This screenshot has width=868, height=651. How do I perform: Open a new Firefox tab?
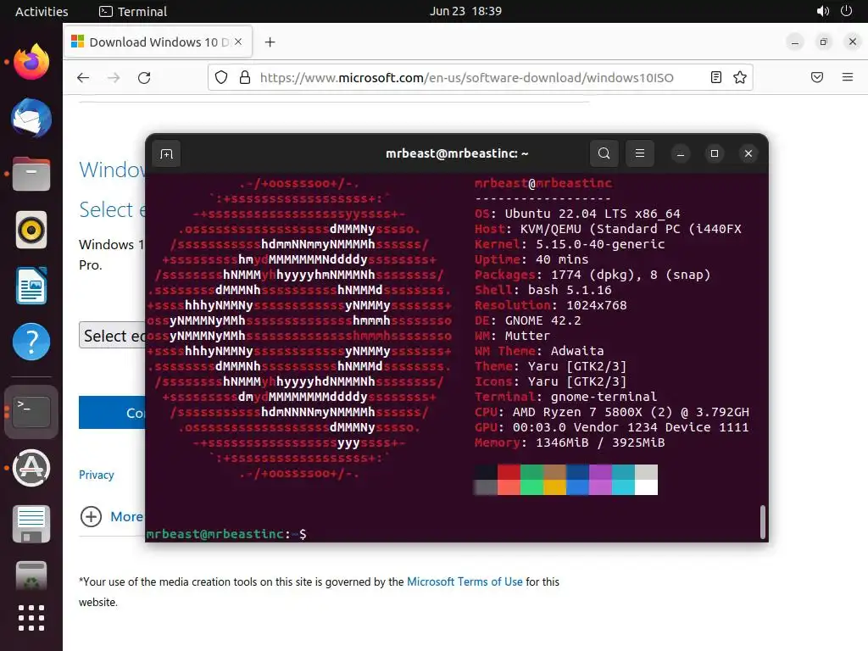click(270, 42)
